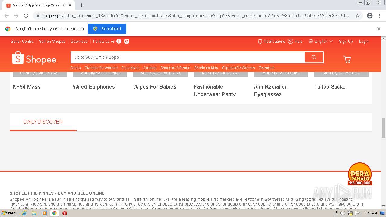The image size is (386, 217).
Task: Focus the Shopee search box
Action: coord(188,57)
